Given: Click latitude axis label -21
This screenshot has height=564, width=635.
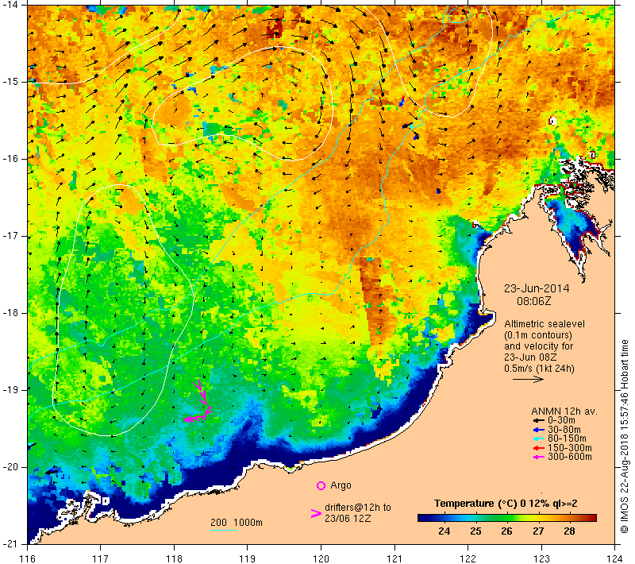Looking at the screenshot, I should [10, 544].
